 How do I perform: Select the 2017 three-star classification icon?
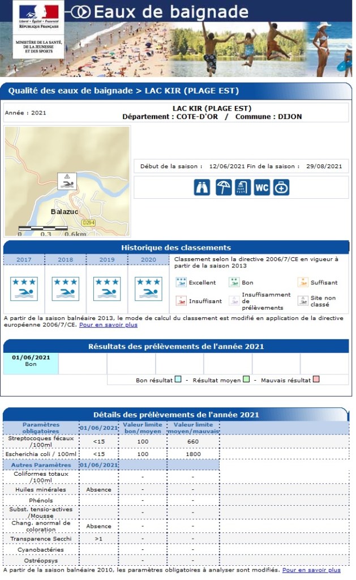(x=24, y=288)
